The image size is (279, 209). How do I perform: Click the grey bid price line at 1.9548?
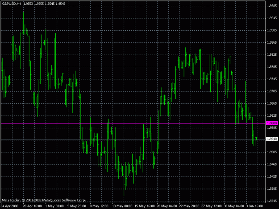pos(133,139)
